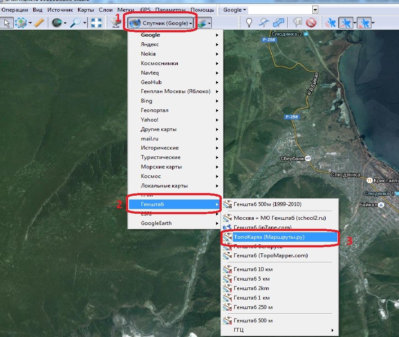The width and height of the screenshot is (399, 337).
Task: Open the Источник menu
Action: [x=60, y=10]
